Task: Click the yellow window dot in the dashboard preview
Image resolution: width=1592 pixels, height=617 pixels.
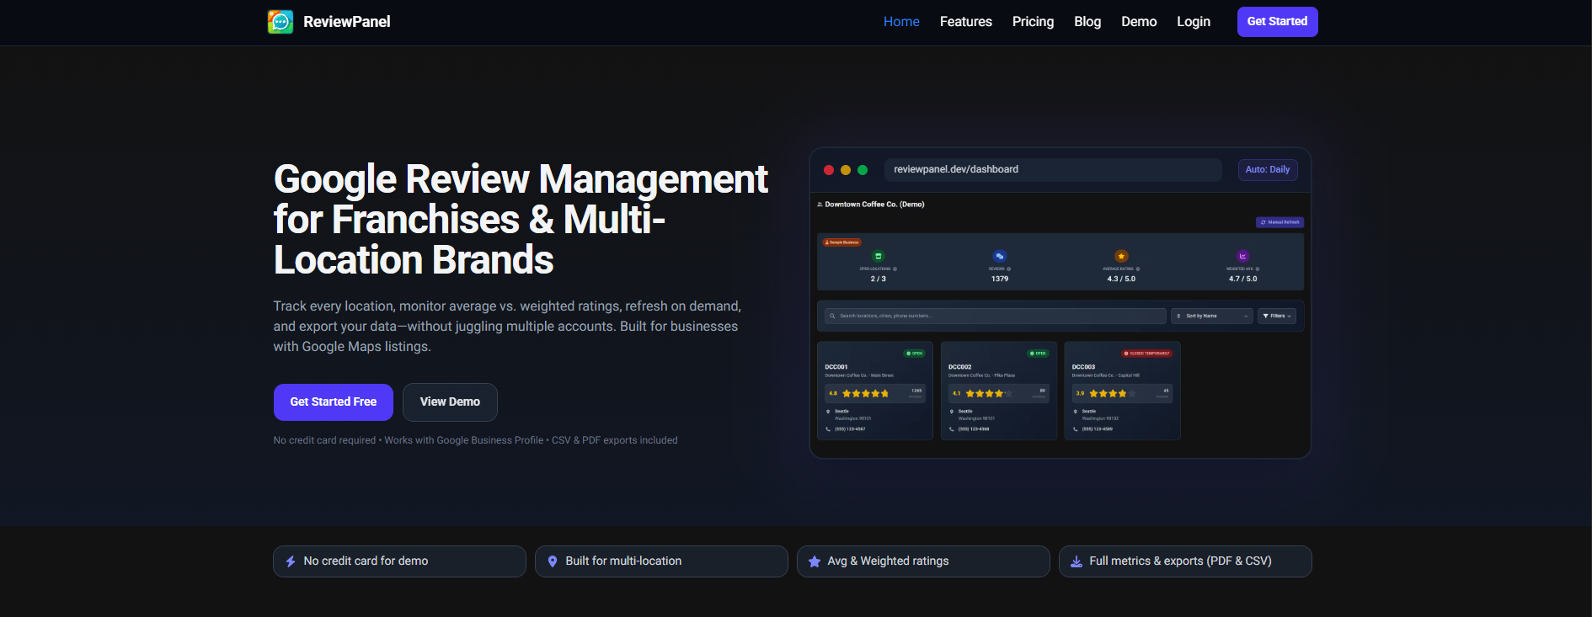Action: (x=846, y=170)
